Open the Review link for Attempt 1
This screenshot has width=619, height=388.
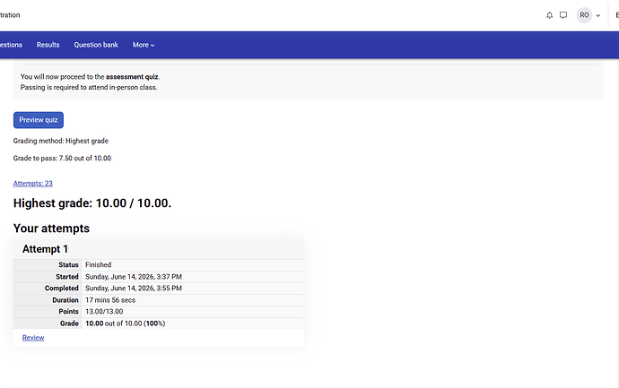coord(33,338)
